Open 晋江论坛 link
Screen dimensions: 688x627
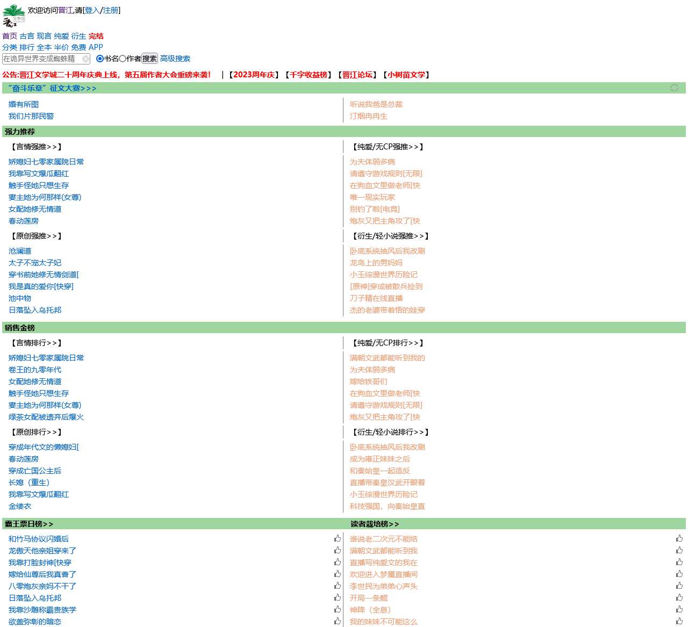[x=357, y=75]
